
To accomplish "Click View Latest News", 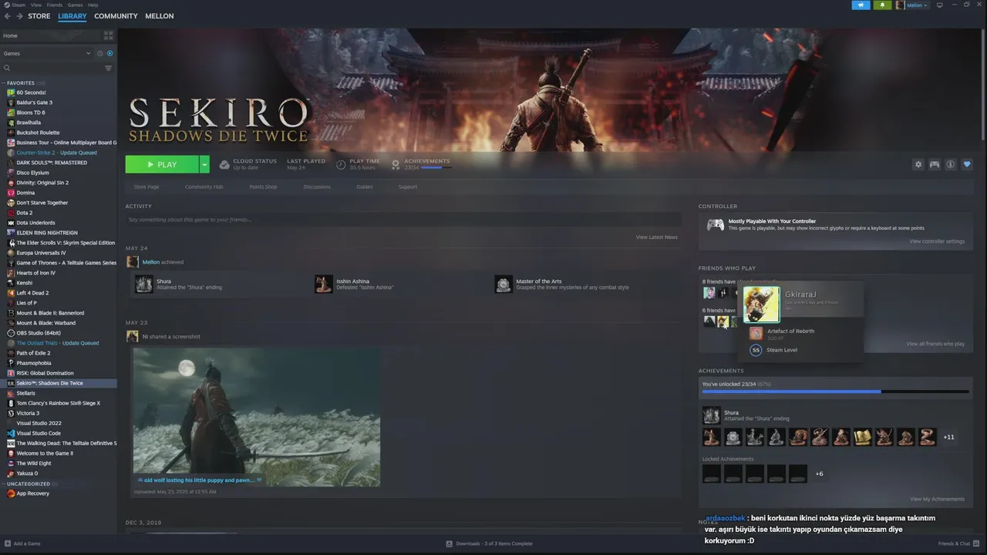I will [657, 237].
